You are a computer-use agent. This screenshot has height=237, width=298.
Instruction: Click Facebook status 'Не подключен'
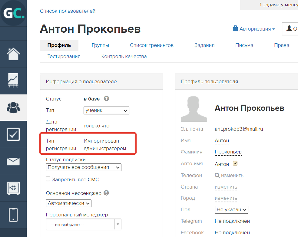tap(232, 232)
